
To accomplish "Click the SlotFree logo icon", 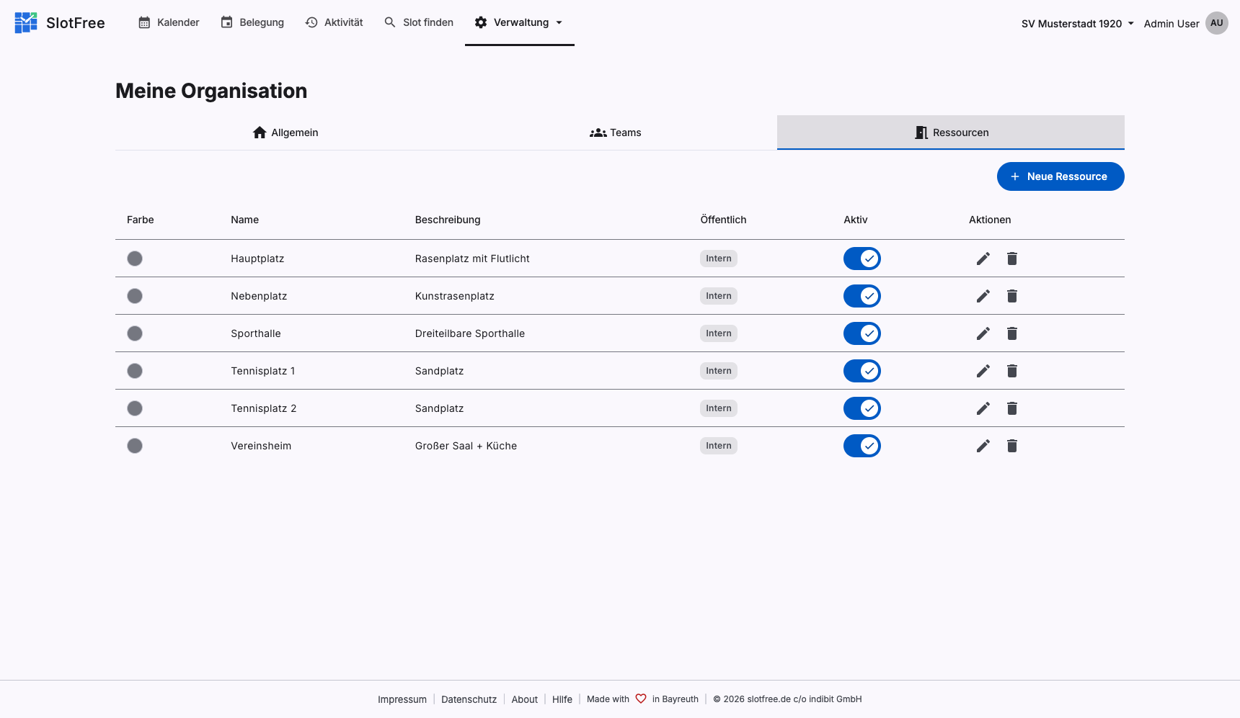I will click(25, 22).
